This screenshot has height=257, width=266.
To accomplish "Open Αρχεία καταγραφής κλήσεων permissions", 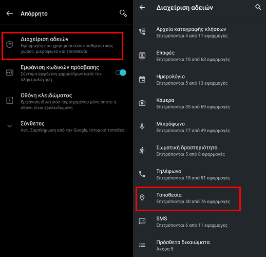I will (199, 32).
